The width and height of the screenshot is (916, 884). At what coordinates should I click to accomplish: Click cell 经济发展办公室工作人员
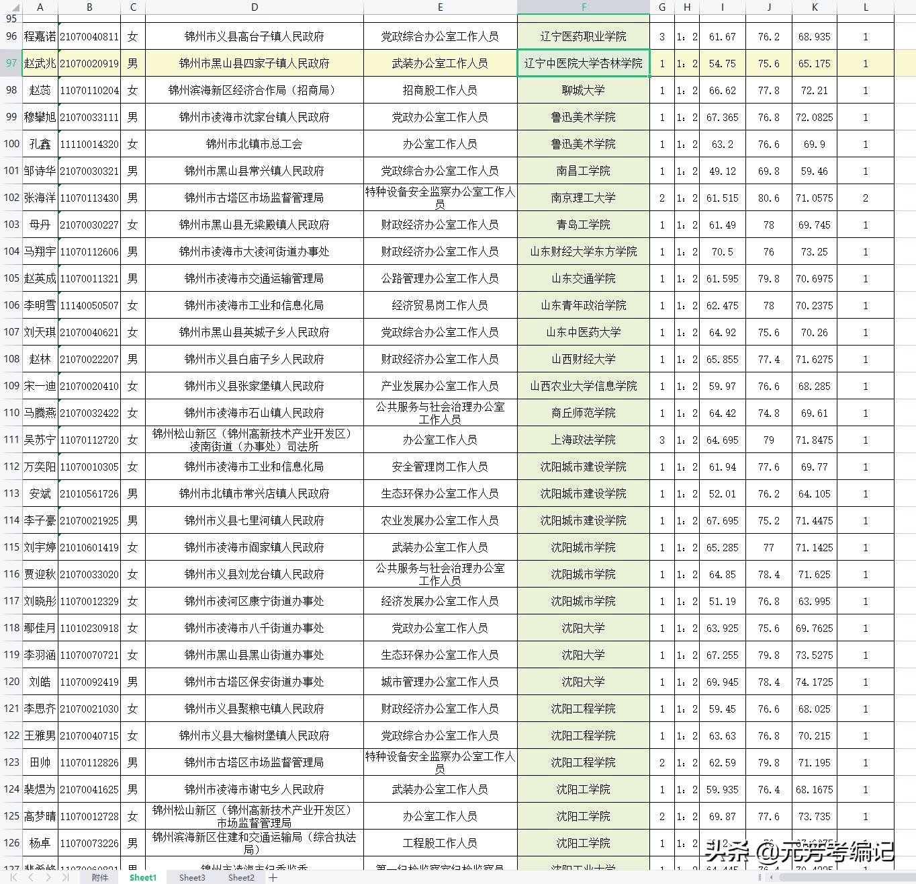pos(440,601)
